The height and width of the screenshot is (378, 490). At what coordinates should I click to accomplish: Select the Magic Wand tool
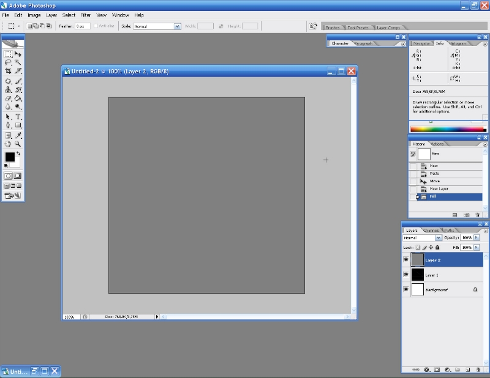(18, 62)
